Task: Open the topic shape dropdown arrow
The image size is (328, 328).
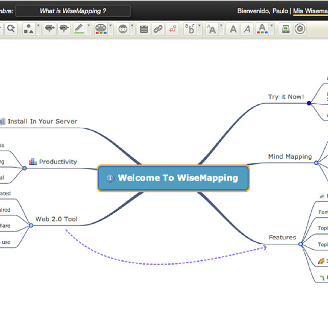Action: click(x=38, y=27)
